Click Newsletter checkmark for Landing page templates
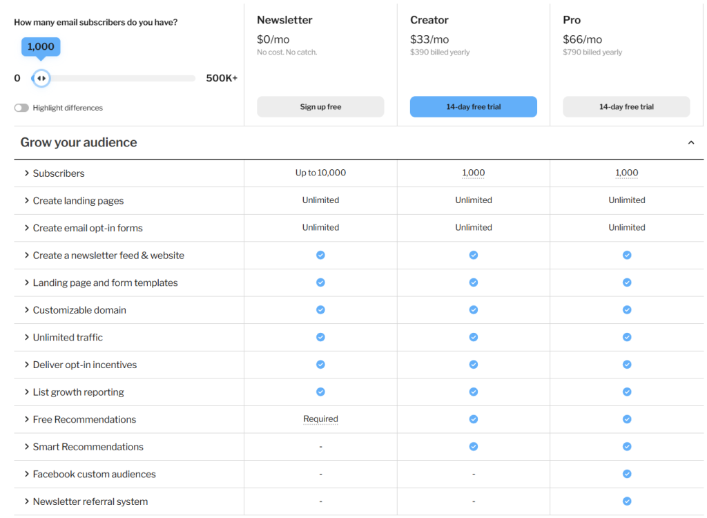 (320, 282)
